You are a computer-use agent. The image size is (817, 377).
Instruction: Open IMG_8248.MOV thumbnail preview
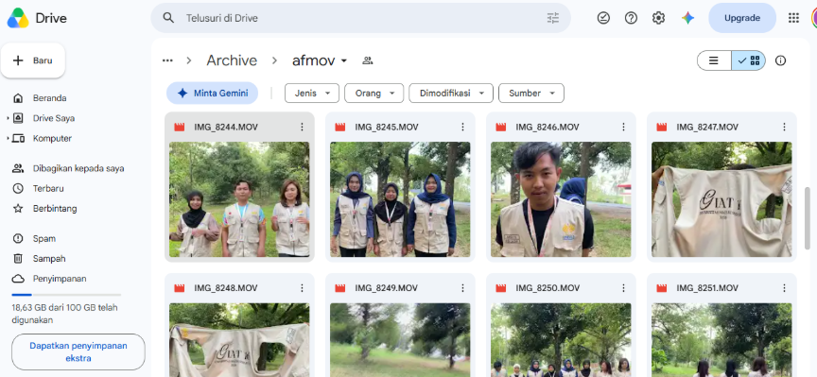click(x=239, y=340)
